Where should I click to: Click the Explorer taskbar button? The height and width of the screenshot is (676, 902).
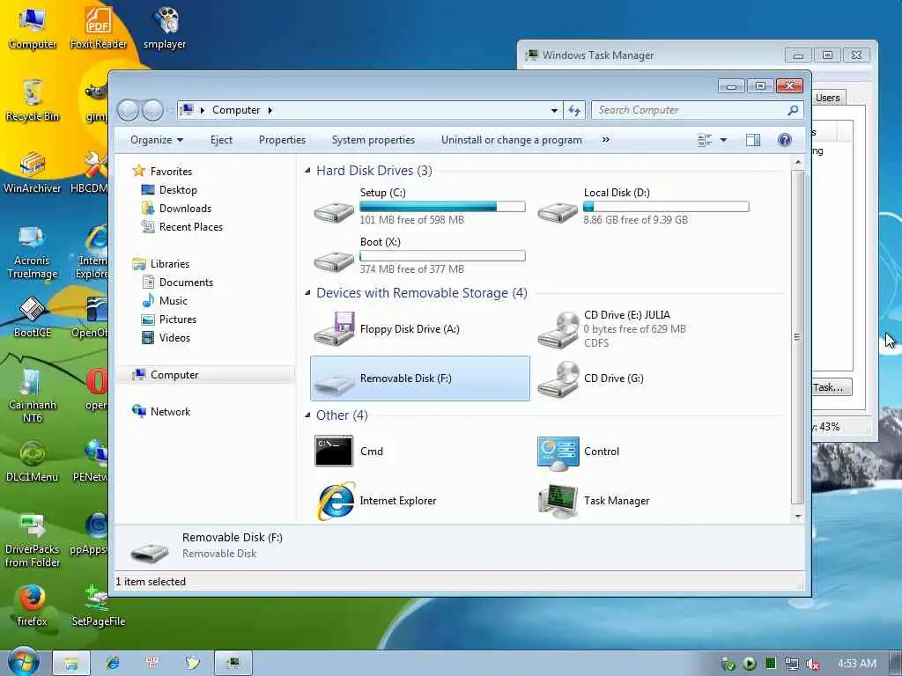[x=70, y=664]
